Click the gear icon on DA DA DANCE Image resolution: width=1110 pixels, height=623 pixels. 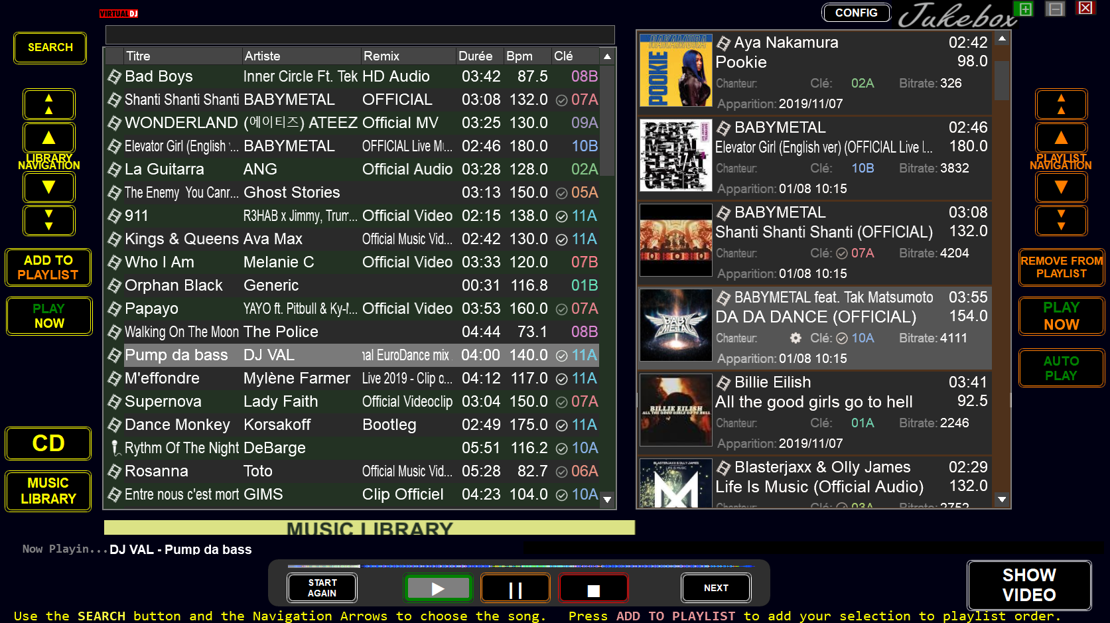click(796, 338)
